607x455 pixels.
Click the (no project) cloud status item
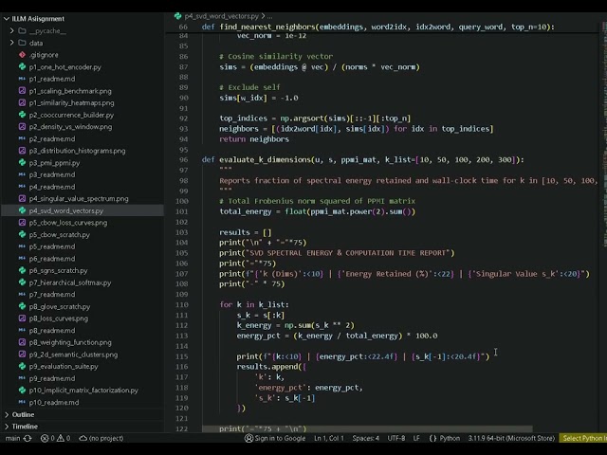click(x=101, y=438)
